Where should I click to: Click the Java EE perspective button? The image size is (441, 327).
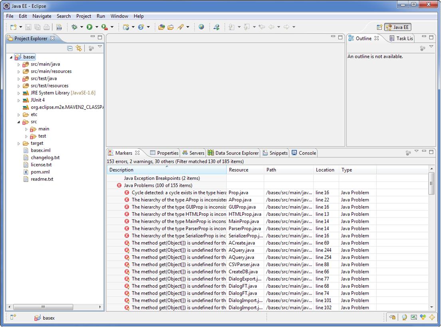(398, 27)
